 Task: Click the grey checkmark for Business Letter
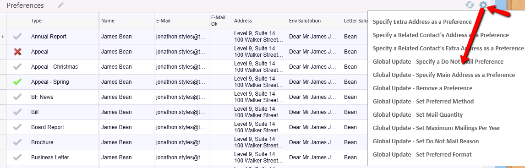tap(17, 157)
